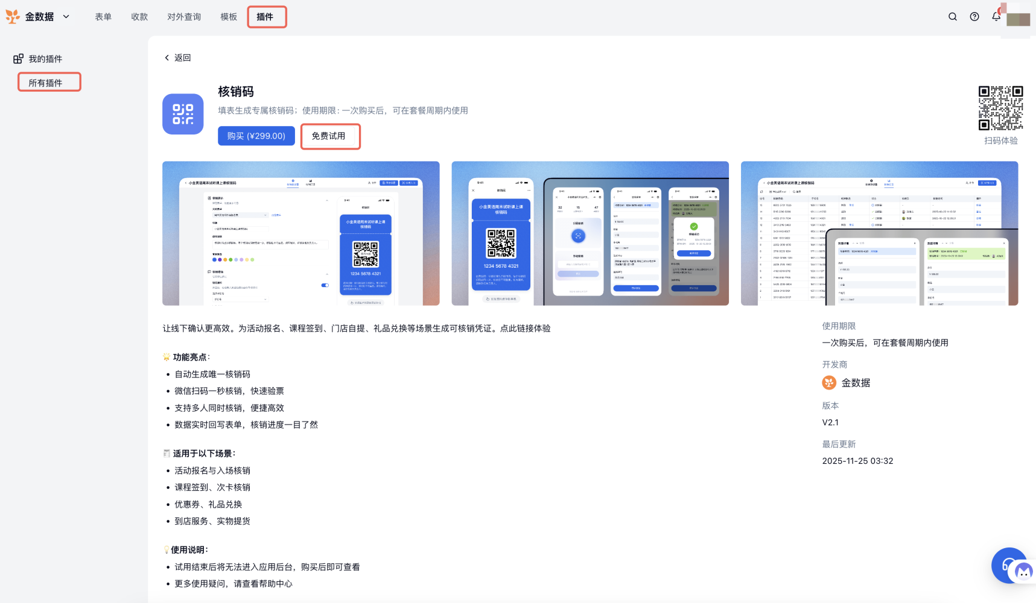The height and width of the screenshot is (603, 1036).
Task: Click the bullet 数据实时回写表单，核销进度一目了然
Action: [x=246, y=425]
